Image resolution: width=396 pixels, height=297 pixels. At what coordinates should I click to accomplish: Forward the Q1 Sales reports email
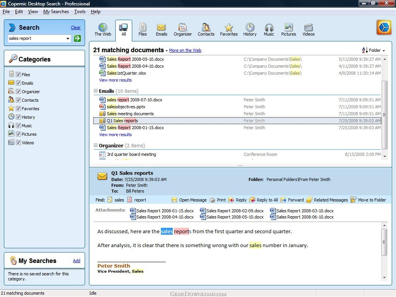pos(292,200)
